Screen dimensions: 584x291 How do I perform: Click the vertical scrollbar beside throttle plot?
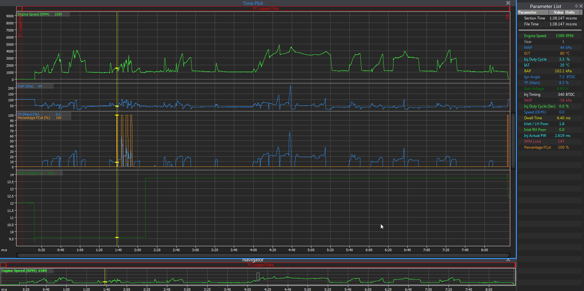513,141
